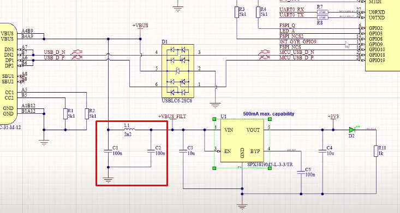Click the U0RXD pin label on the MCU
400x213 pixels.
coord(377,12)
